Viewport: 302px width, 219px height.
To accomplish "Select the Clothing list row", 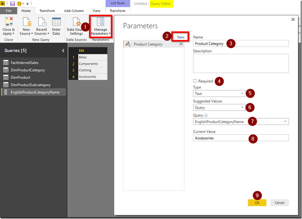I will click(93, 70).
